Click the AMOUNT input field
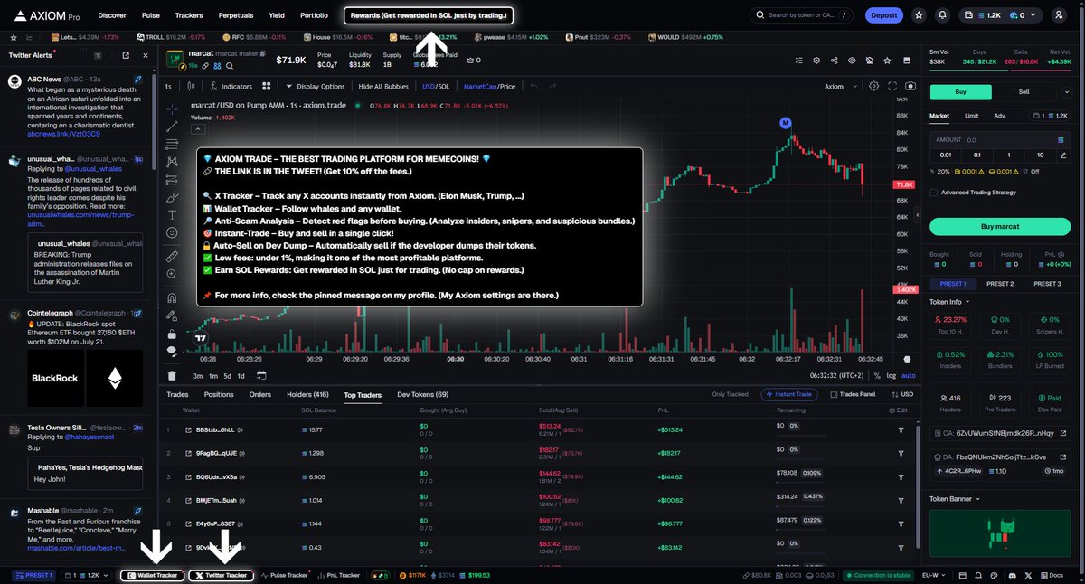The image size is (1085, 584). click(999, 140)
